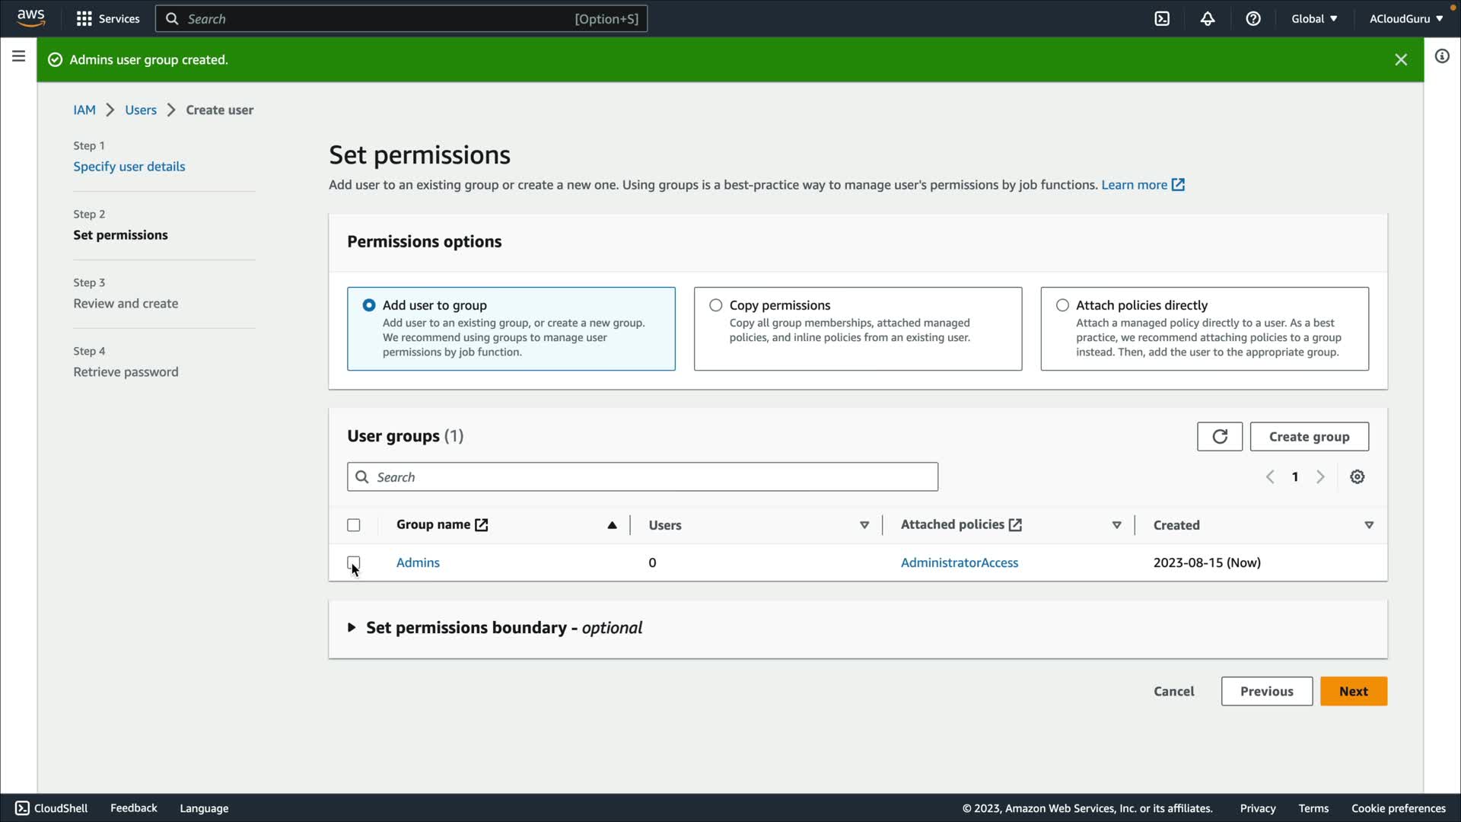Go to Specify user details step
1461x822 pixels.
(x=129, y=167)
